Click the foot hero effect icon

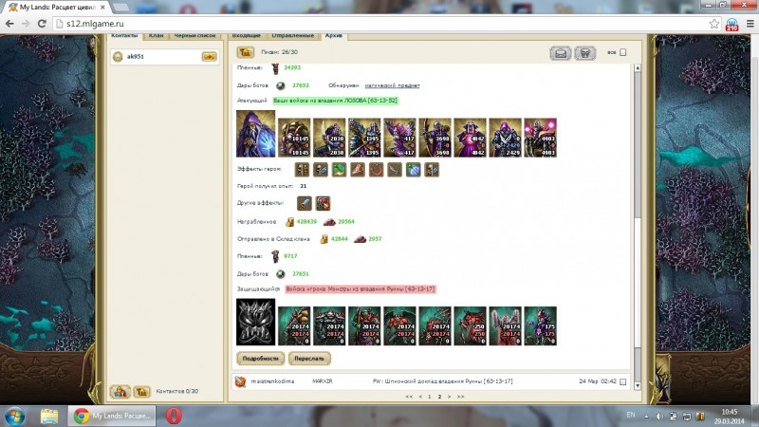pos(358,170)
